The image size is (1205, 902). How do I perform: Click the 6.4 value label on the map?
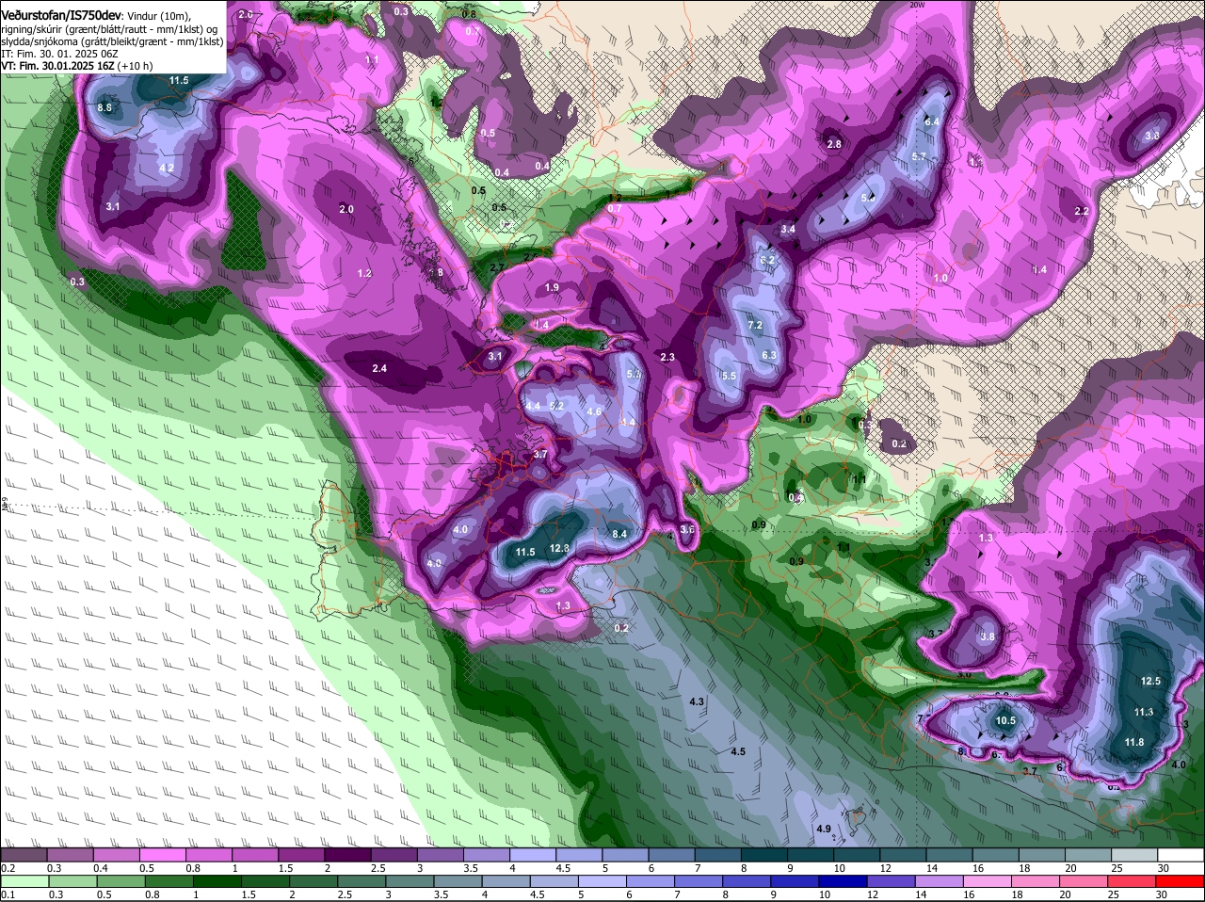coord(932,121)
